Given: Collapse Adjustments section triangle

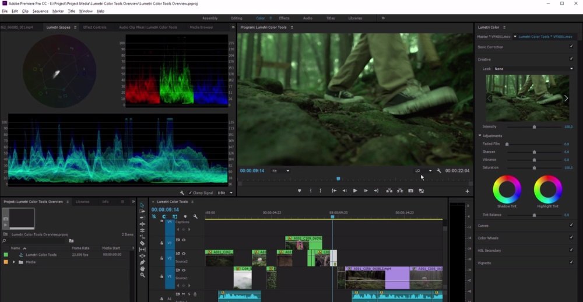Looking at the screenshot, I should click(480, 136).
